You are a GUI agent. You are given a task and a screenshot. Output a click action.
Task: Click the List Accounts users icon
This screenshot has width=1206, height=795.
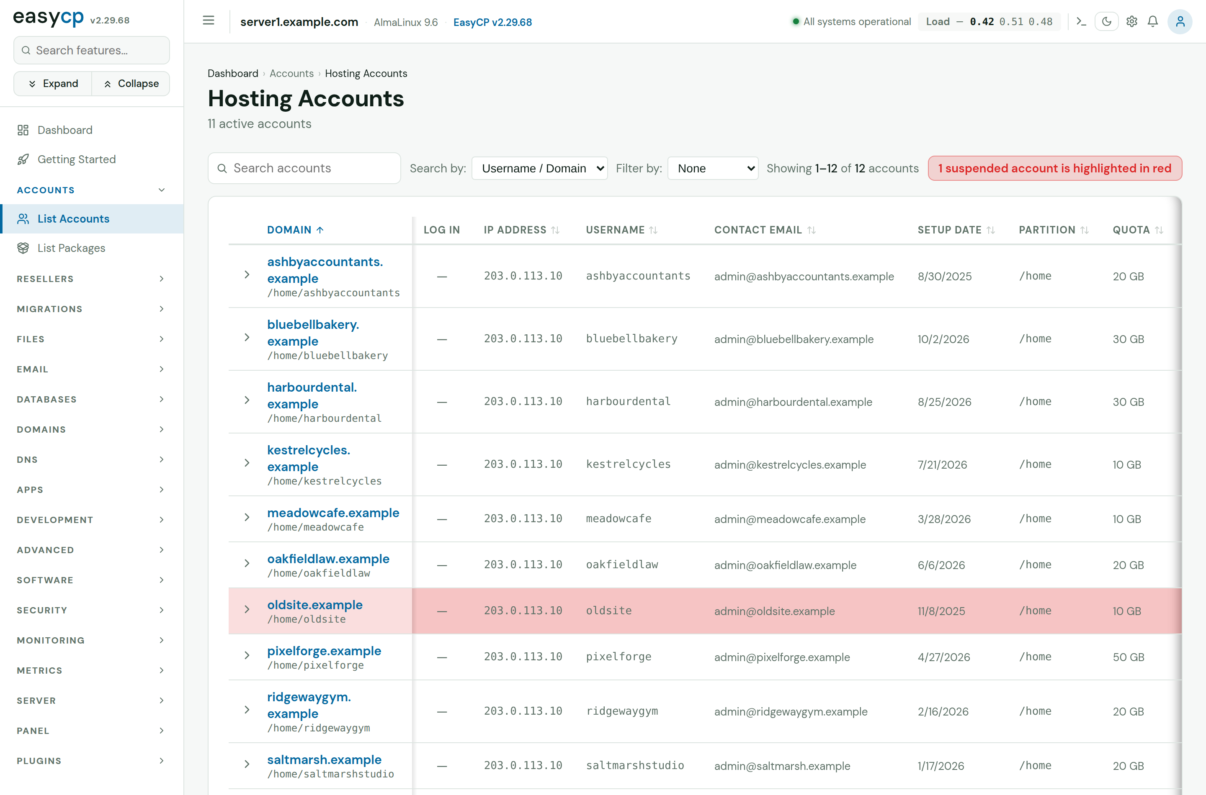pyautogui.click(x=23, y=218)
